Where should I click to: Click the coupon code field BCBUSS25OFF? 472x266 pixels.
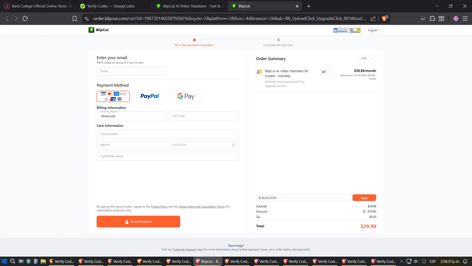tap(303, 198)
